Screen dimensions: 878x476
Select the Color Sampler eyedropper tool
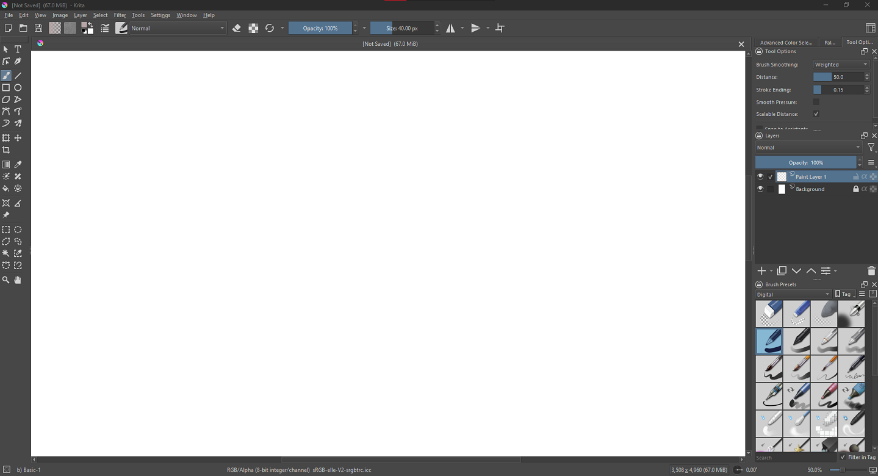18,165
